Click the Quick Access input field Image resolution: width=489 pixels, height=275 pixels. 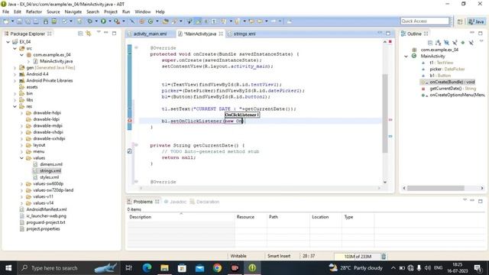coord(425,21)
